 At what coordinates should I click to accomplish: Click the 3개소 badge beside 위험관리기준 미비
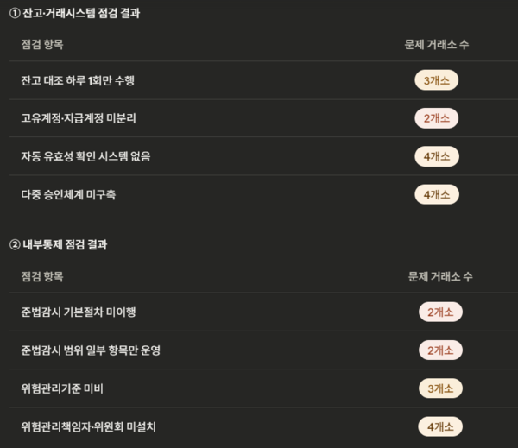(x=440, y=388)
